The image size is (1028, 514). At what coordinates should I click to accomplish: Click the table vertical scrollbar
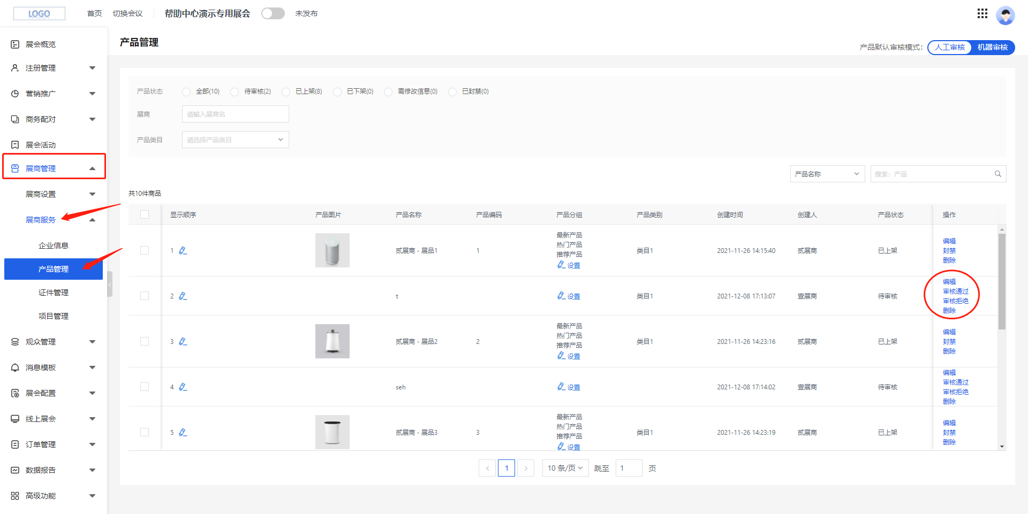tap(1002, 281)
